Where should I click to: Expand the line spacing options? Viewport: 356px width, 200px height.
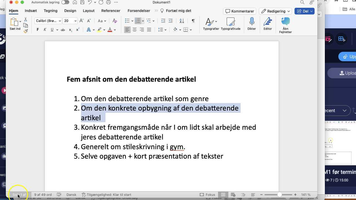(165, 29)
